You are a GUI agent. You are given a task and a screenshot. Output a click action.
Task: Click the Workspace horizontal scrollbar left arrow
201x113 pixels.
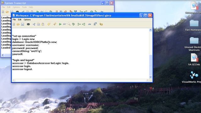tap(14, 80)
